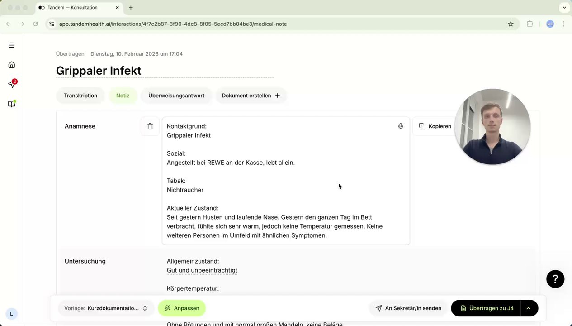Click the round help question mark button
Image resolution: width=572 pixels, height=326 pixels.
(x=555, y=279)
